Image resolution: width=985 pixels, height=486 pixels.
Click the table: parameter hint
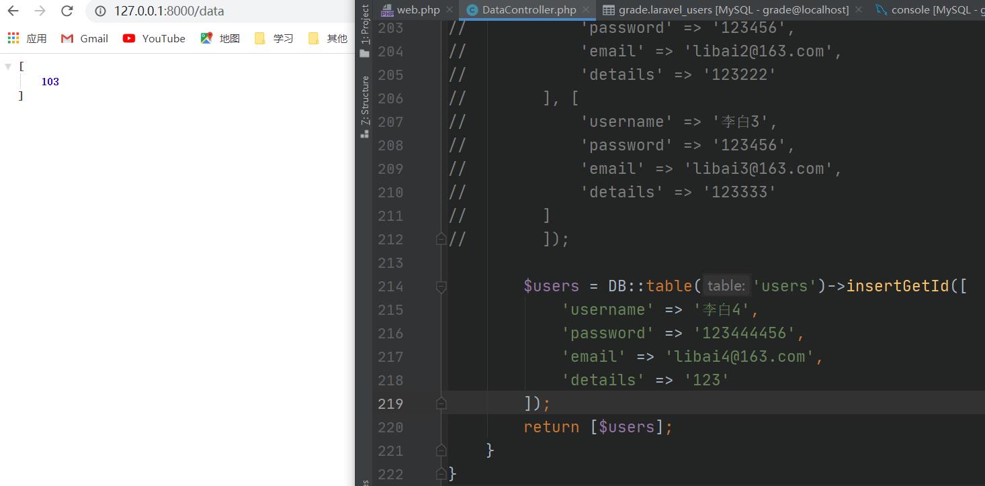point(726,287)
